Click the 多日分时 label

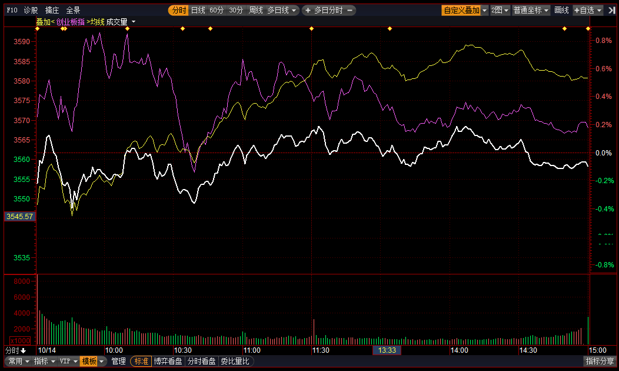(x=328, y=10)
